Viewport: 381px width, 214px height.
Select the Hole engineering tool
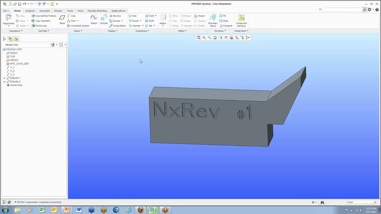(133, 16)
